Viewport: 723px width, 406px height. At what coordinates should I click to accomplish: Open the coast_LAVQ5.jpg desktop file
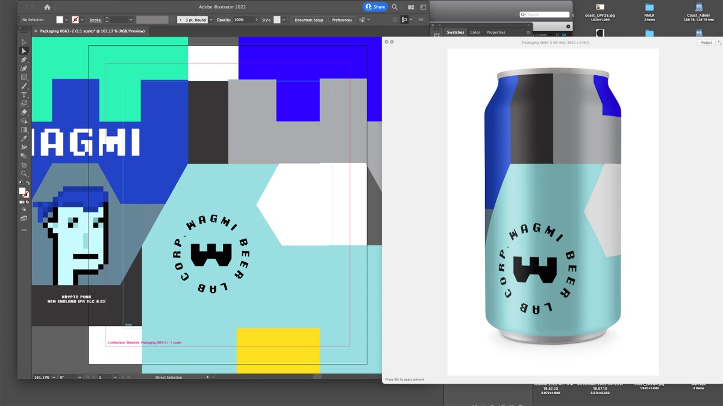click(599, 12)
